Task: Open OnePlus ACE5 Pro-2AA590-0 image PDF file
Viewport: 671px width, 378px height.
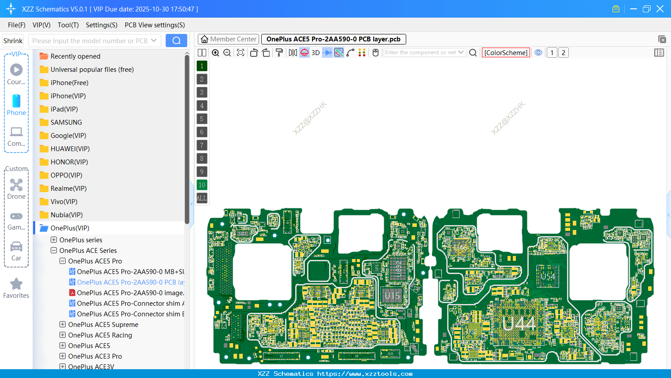Action: (x=126, y=293)
